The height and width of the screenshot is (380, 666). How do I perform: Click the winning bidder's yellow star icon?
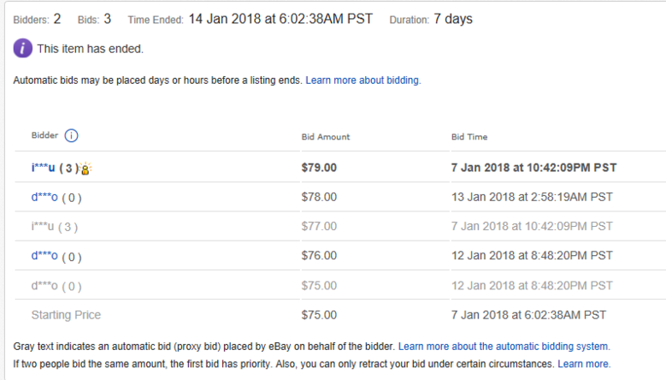[85, 169]
